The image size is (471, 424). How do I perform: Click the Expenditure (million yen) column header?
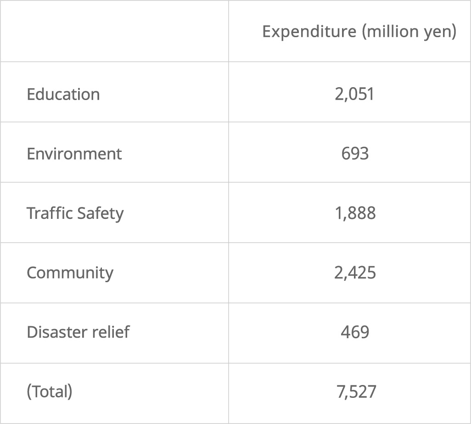click(359, 32)
